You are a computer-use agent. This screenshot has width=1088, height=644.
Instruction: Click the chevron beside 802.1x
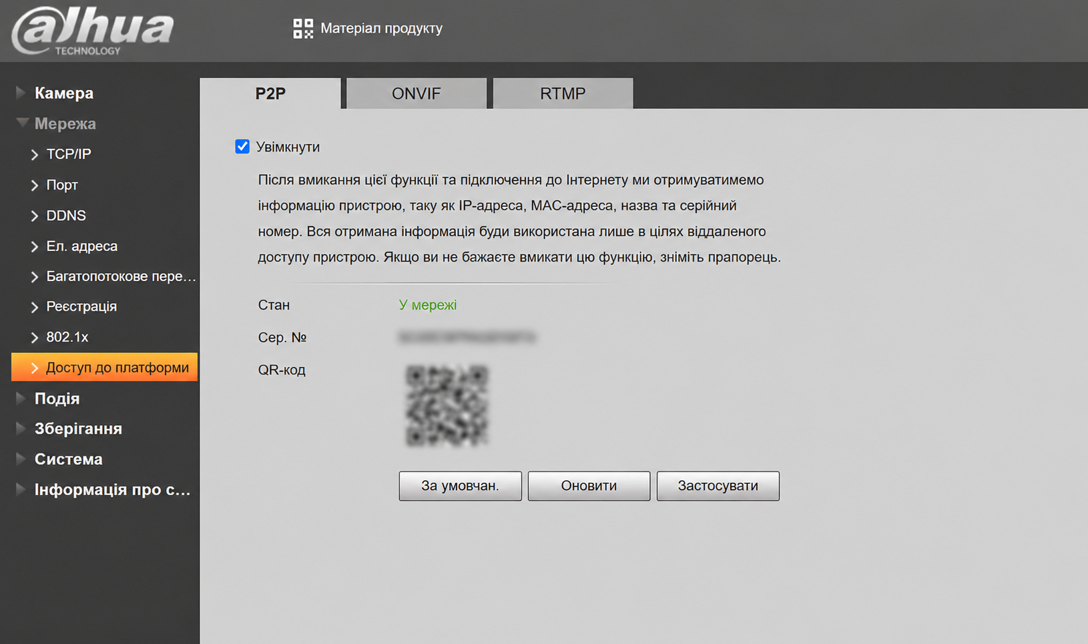[35, 338]
